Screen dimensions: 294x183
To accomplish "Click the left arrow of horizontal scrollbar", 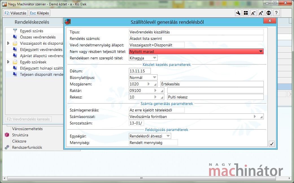I will click(x=5, y=178).
